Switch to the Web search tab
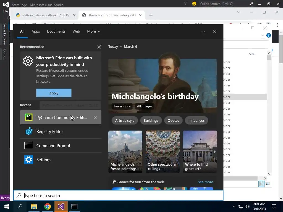The height and width of the screenshot is (212, 283). 76,31
